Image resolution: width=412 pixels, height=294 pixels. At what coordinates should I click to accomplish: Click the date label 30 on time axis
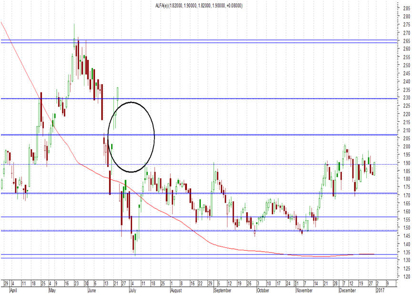[x=86, y=284]
